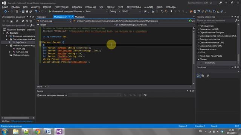
Task: Expand the Схема классов UML toolbox group
Action: [198, 29]
